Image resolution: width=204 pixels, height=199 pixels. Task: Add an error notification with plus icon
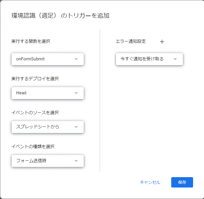tap(162, 42)
